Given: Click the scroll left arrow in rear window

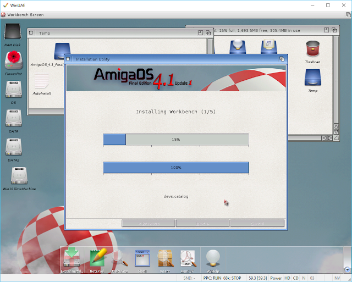Looking at the screenshot, I should click(x=324, y=138).
